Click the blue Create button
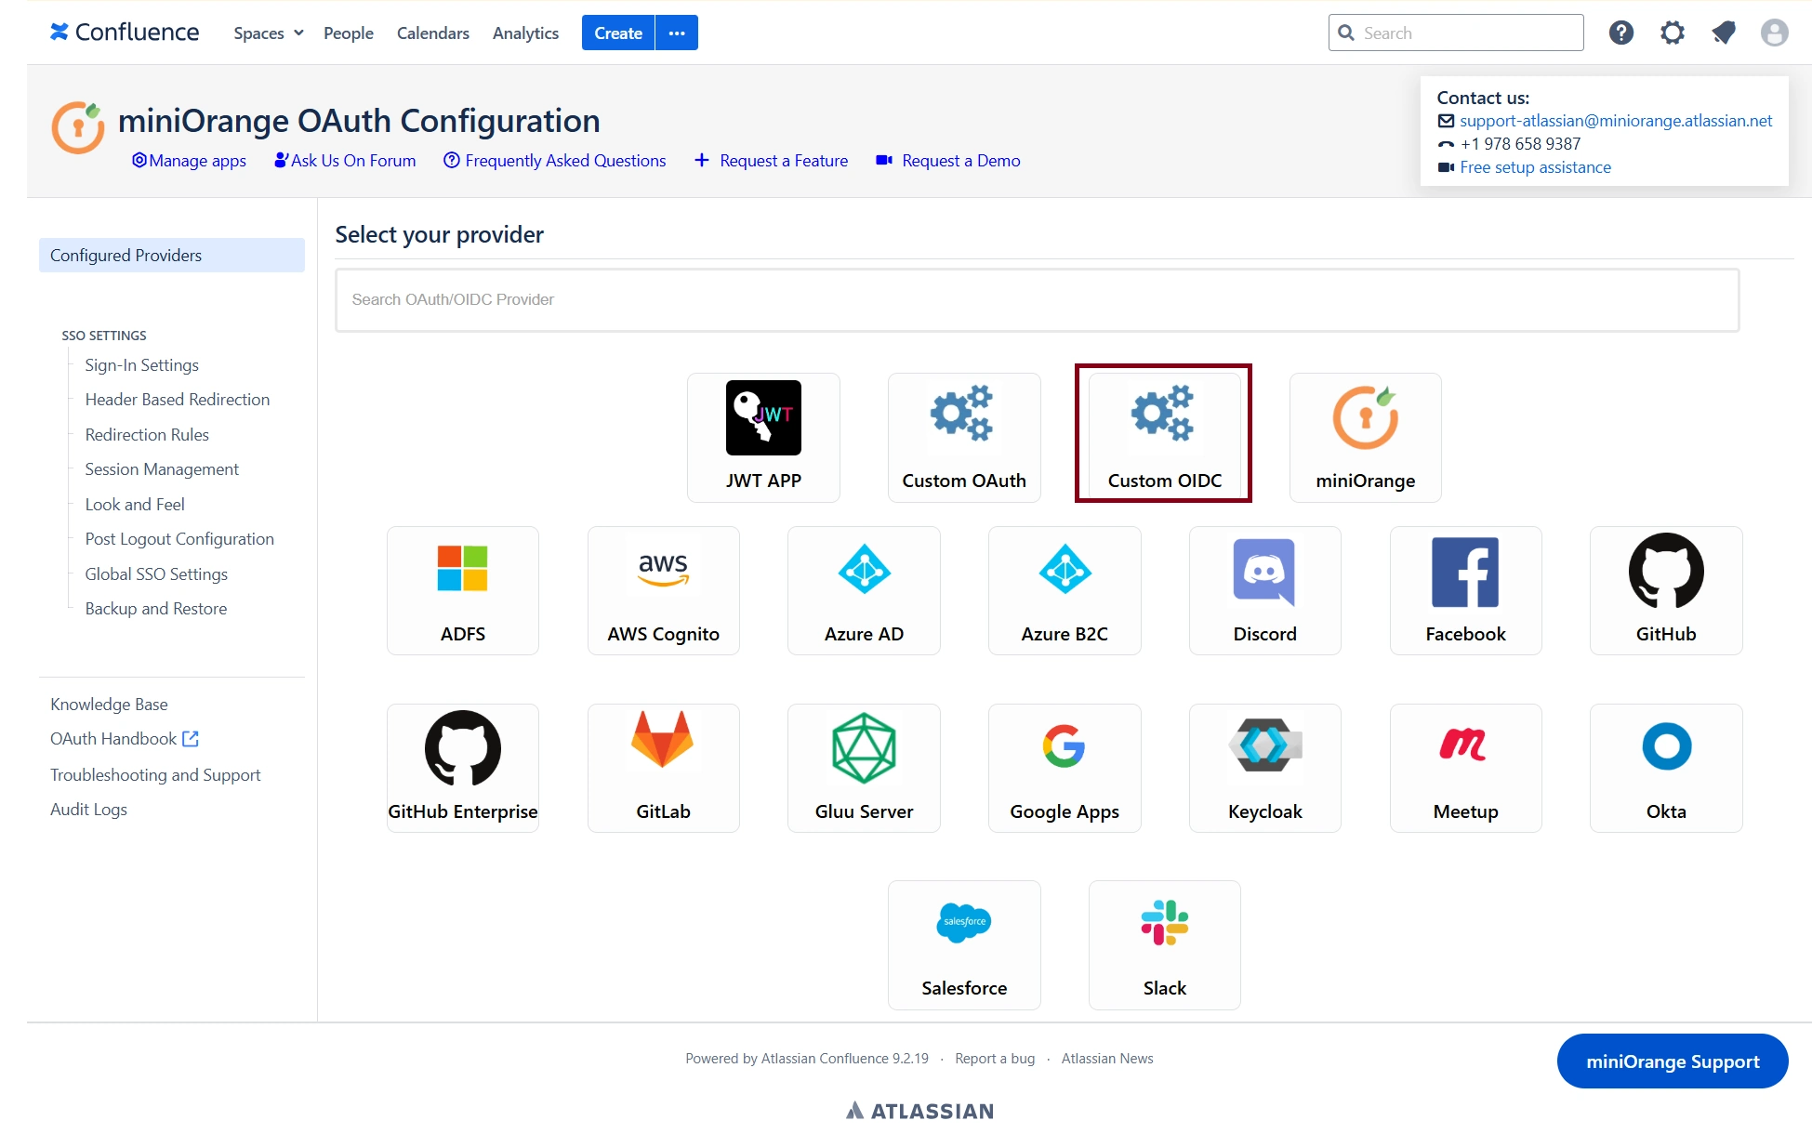This screenshot has height=1147, width=1812. click(618, 33)
